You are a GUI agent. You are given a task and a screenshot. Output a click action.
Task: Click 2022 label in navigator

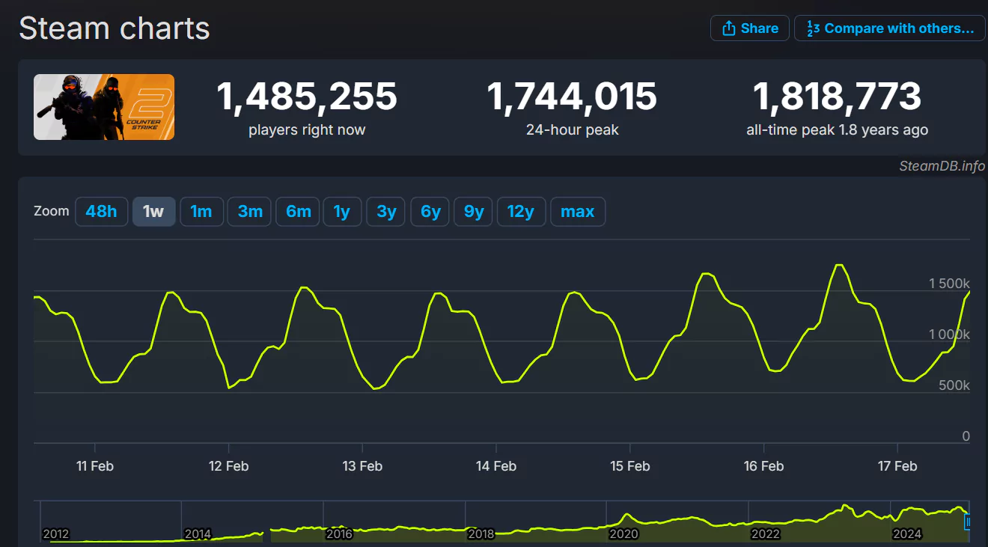pos(765,534)
